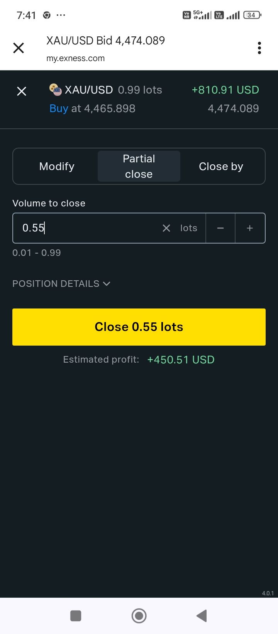Select the Partial close tab
278x634 pixels.
(x=139, y=166)
